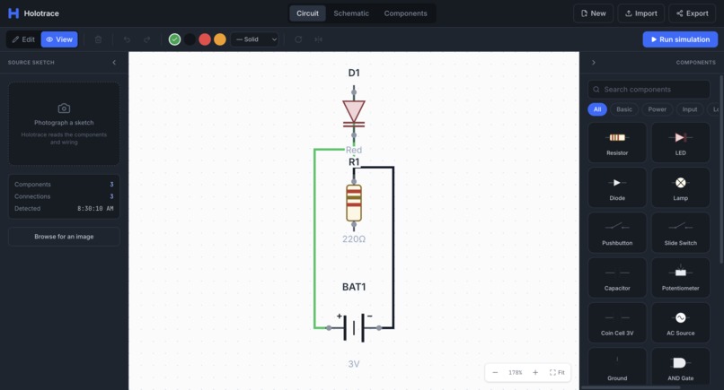Click the Connections count row

pyautogui.click(x=64, y=196)
